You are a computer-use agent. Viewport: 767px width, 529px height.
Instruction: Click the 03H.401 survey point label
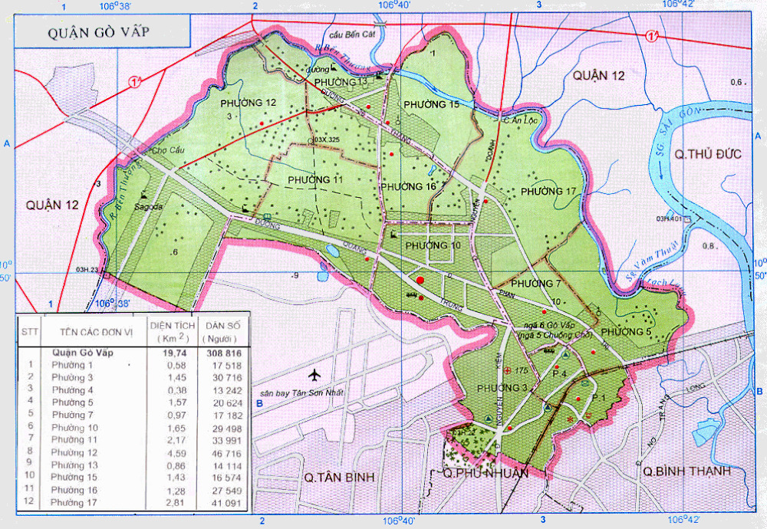pyautogui.click(x=669, y=219)
